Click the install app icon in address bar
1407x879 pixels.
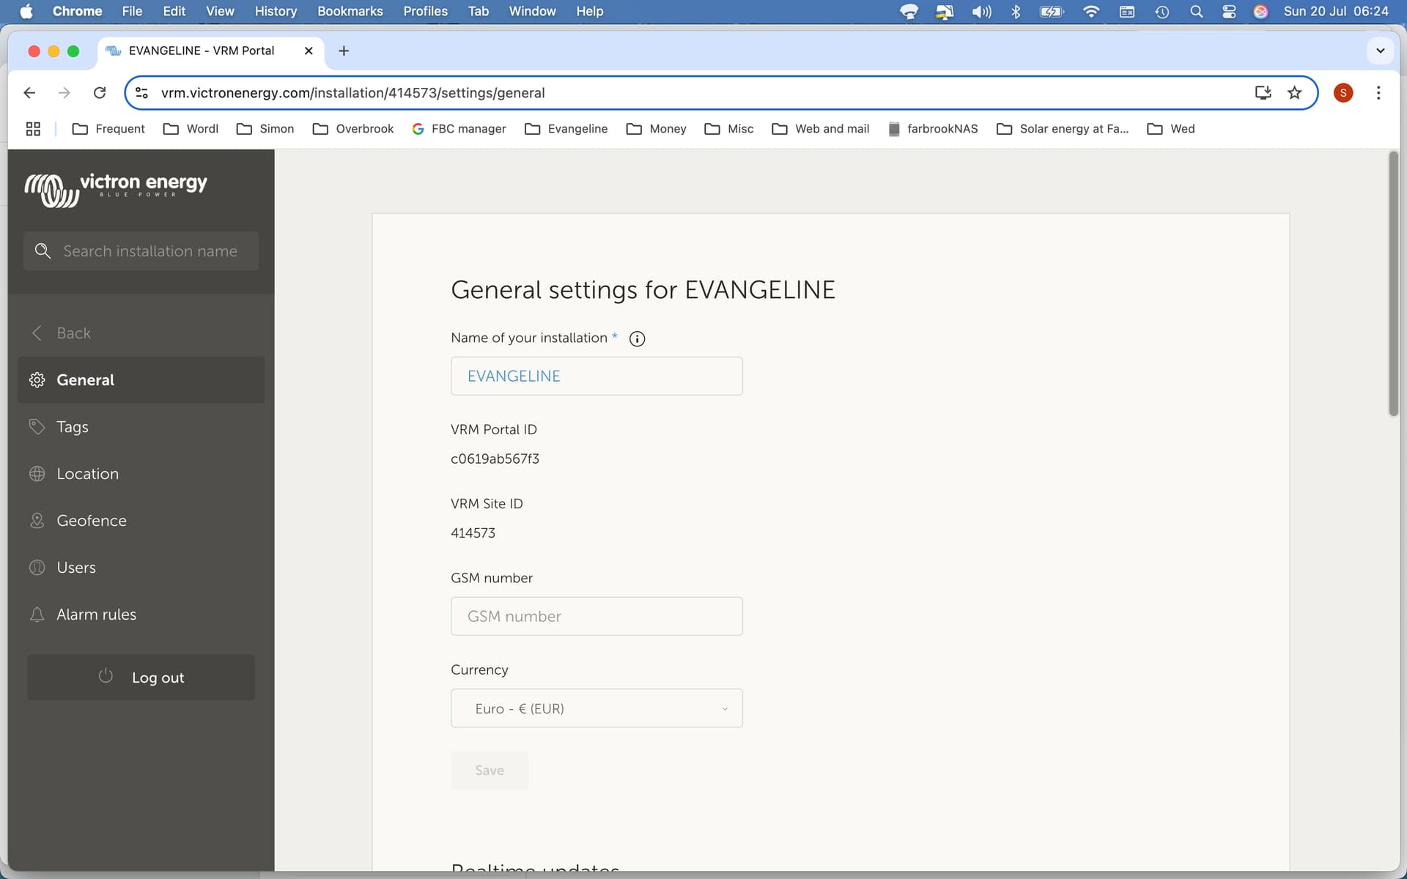tap(1262, 93)
